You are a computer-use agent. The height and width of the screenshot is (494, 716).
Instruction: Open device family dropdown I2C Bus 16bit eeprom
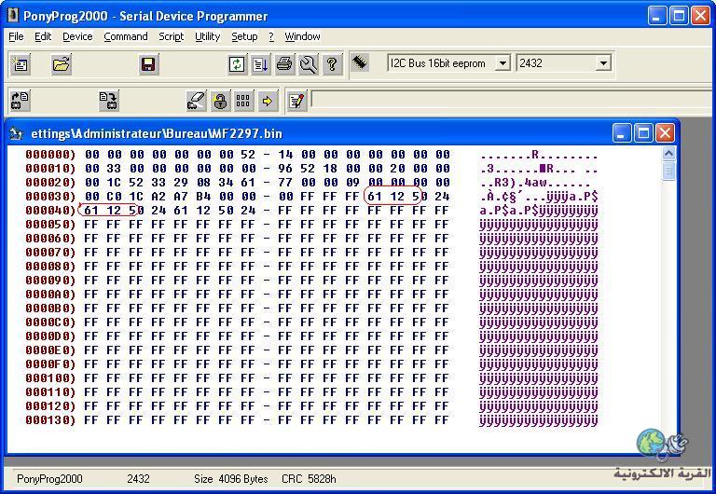click(503, 63)
